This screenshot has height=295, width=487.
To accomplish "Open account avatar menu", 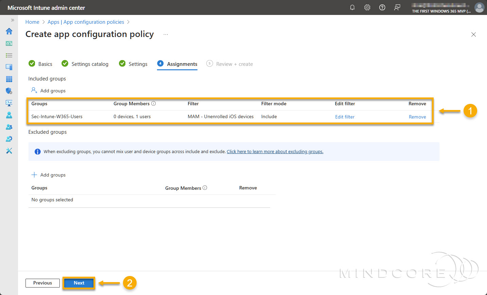I will 479,7.
